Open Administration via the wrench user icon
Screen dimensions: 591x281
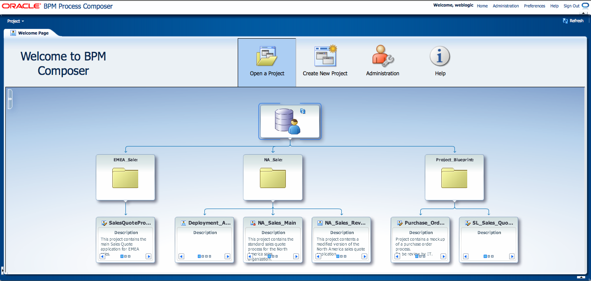click(383, 56)
